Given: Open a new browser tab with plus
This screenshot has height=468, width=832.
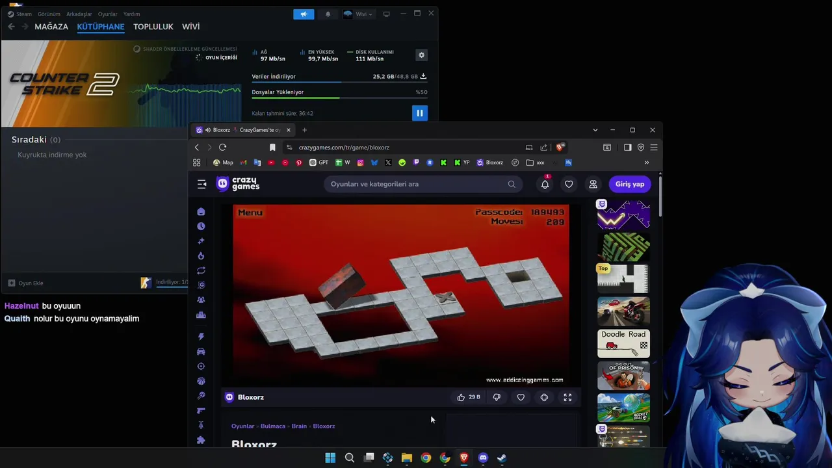Looking at the screenshot, I should point(304,130).
